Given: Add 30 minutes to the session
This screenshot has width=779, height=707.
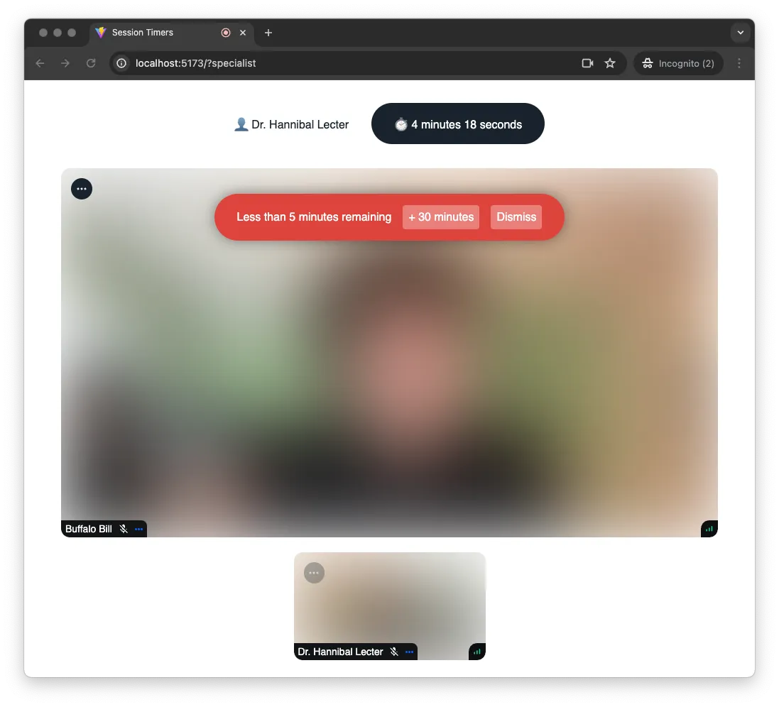Looking at the screenshot, I should [440, 217].
